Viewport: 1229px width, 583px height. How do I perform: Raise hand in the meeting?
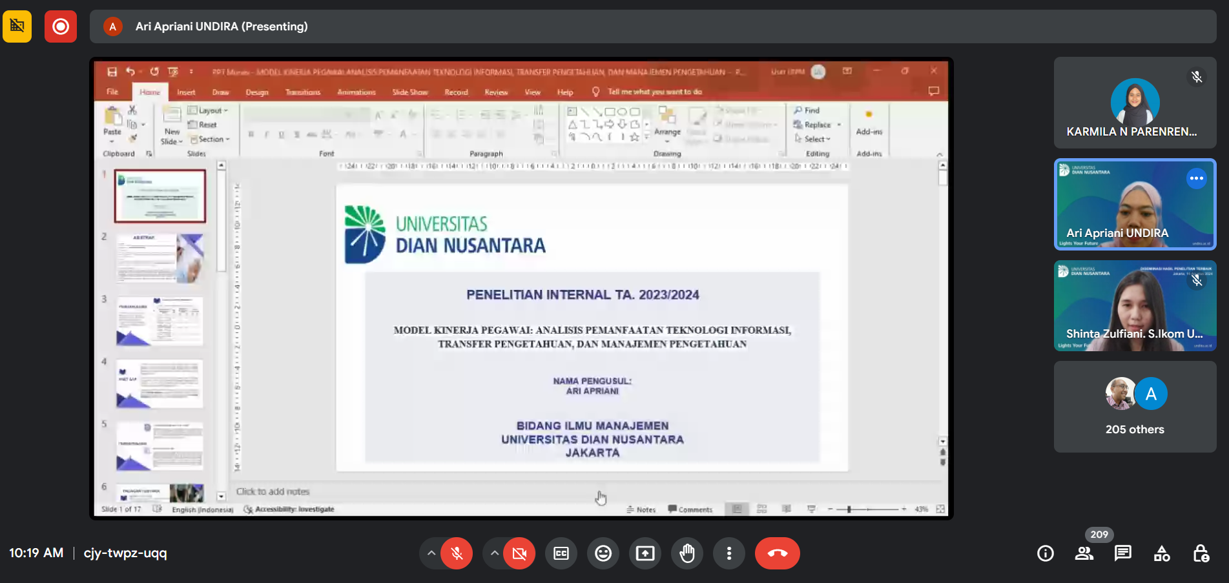(687, 553)
